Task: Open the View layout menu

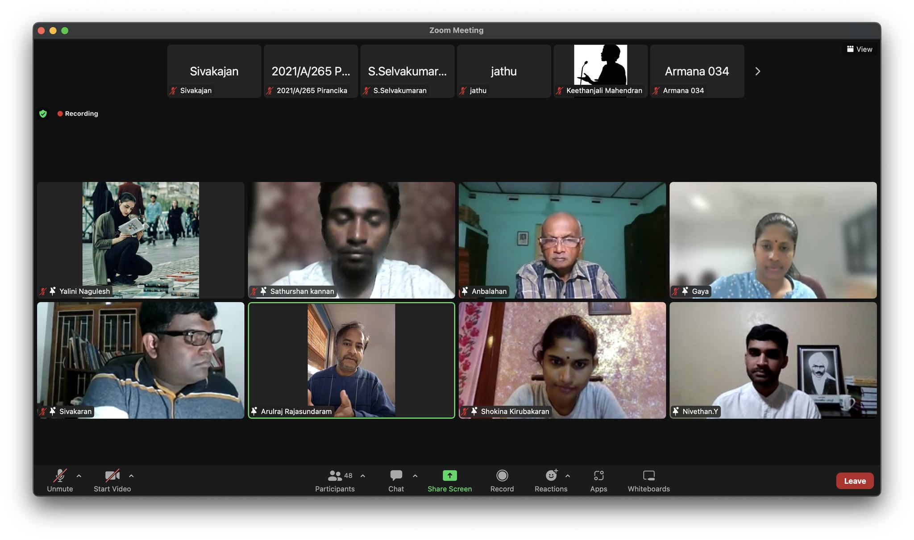Action: pyautogui.click(x=860, y=49)
